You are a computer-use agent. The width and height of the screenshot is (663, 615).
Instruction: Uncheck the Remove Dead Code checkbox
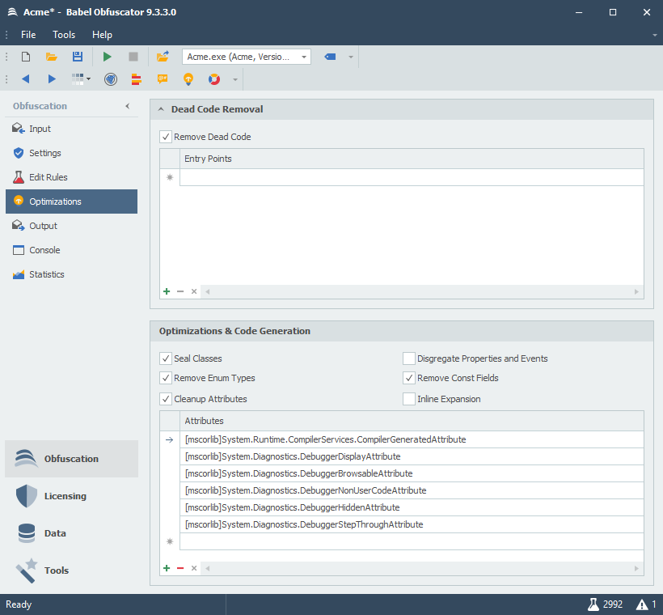coord(166,137)
